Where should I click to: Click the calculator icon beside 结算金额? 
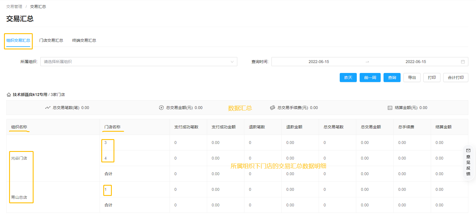point(390,108)
